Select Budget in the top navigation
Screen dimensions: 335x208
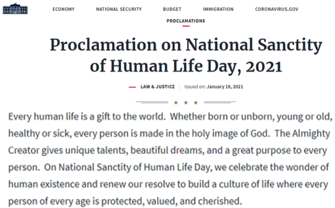coord(172,9)
